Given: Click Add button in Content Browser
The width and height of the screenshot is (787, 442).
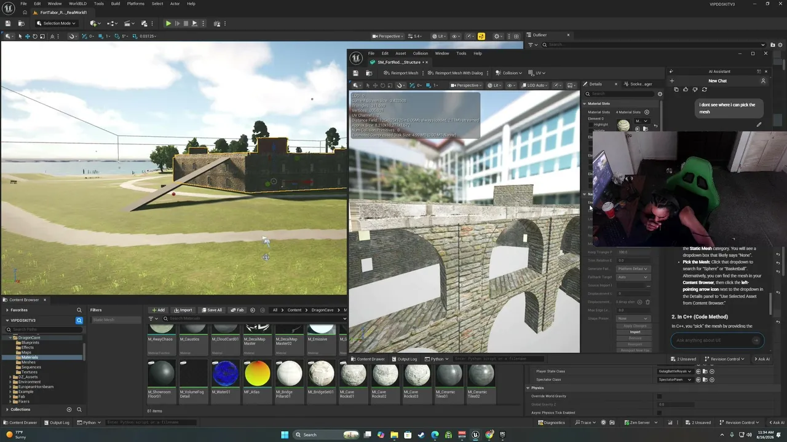Looking at the screenshot, I should coord(159,310).
